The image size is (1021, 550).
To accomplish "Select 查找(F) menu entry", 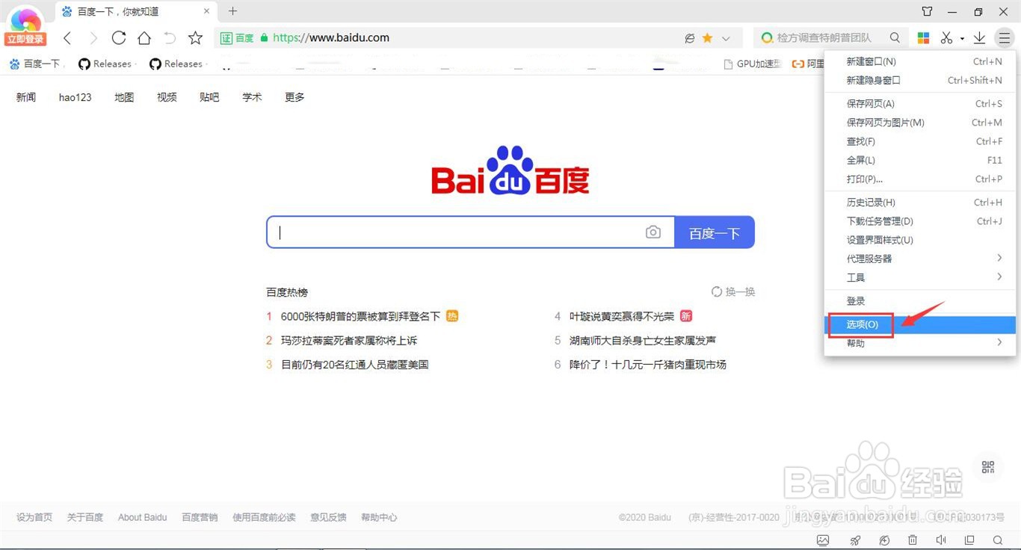I will (x=920, y=141).
